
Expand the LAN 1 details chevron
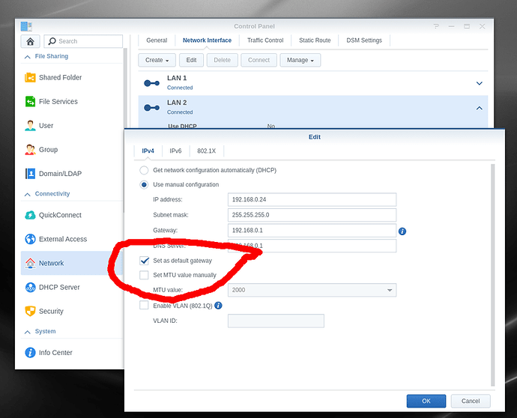pyautogui.click(x=480, y=83)
